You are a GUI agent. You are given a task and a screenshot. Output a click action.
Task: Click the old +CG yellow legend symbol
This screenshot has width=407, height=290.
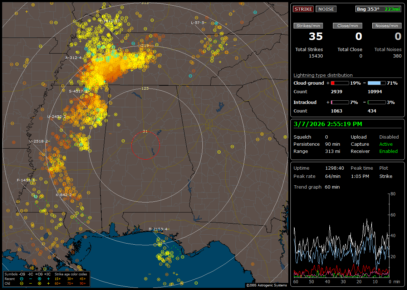pos(39,283)
